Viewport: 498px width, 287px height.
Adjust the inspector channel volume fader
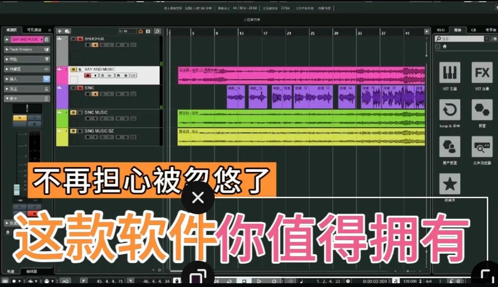pos(17,190)
